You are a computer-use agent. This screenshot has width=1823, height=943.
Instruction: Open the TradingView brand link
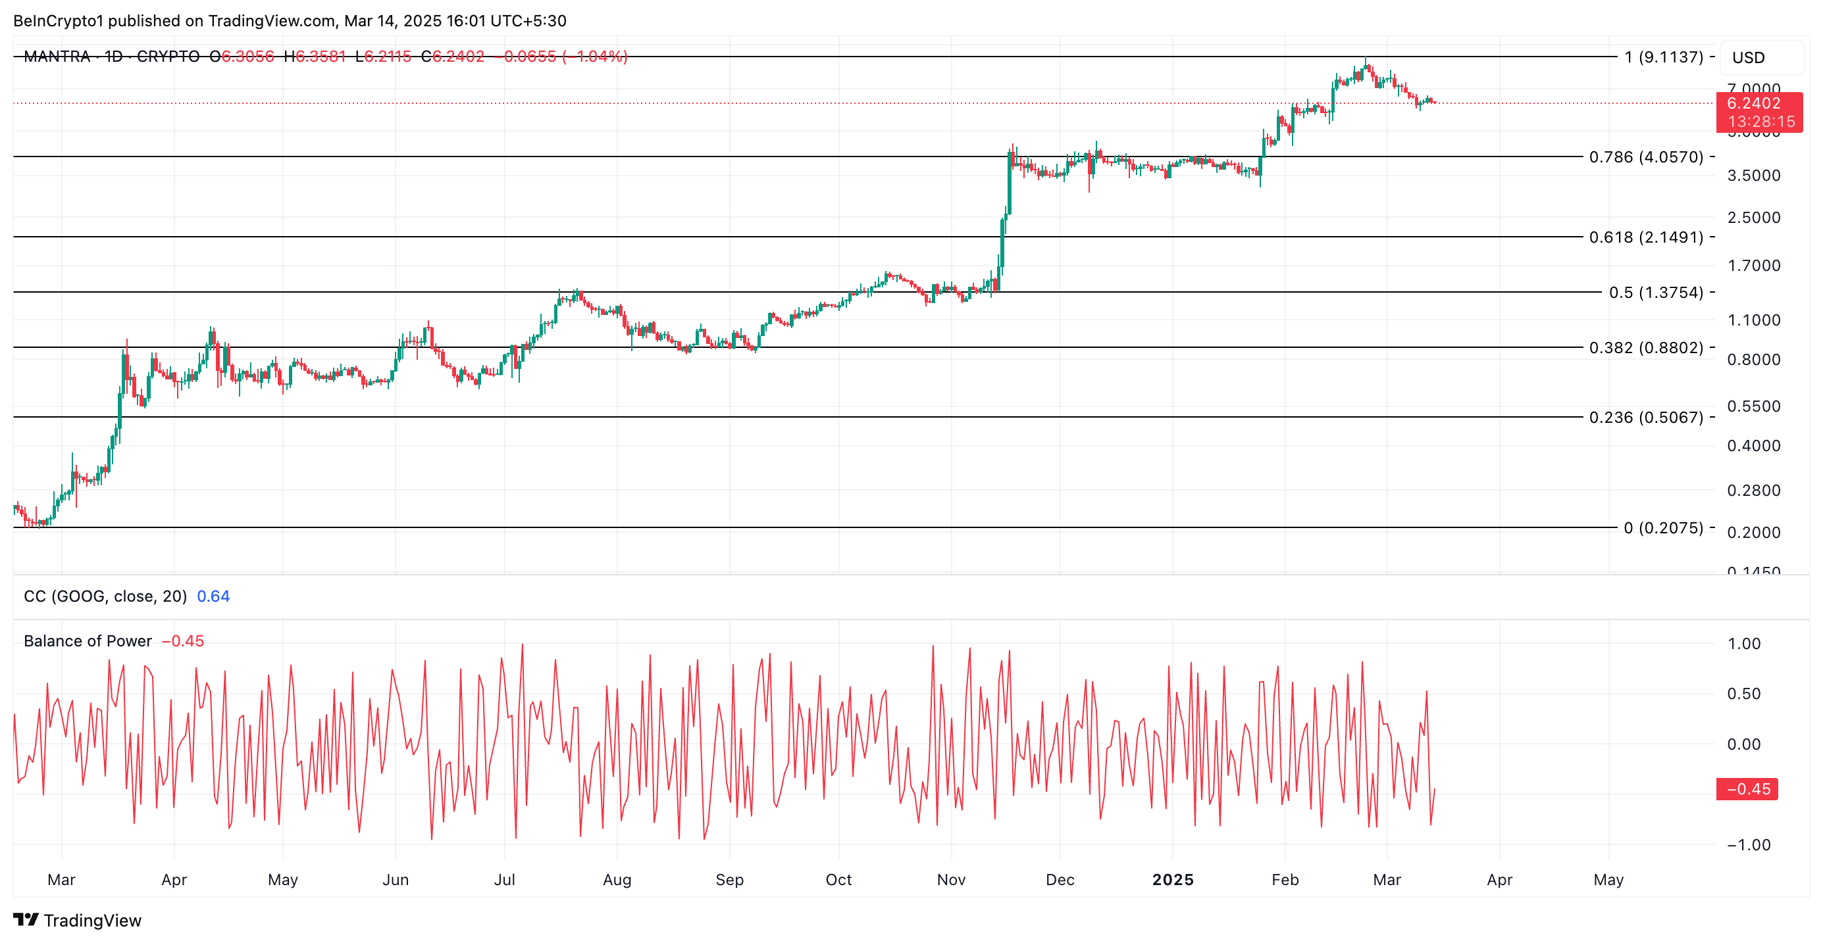pyautogui.click(x=77, y=920)
